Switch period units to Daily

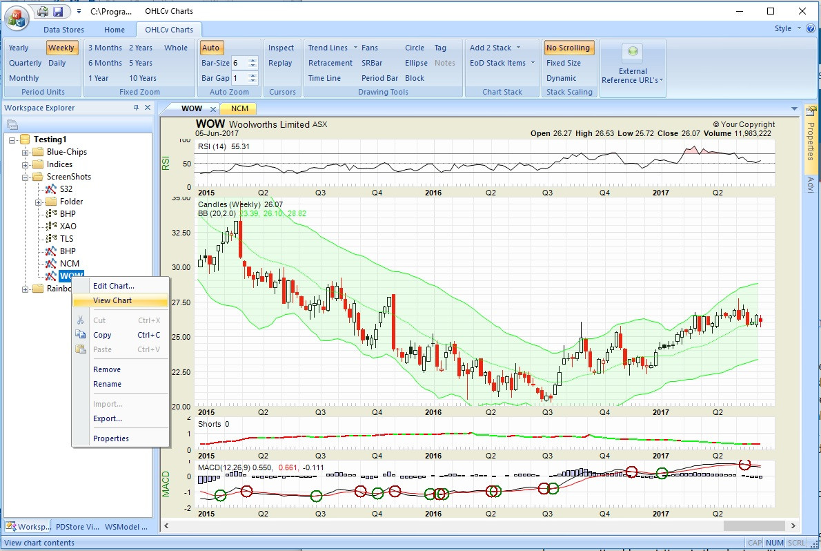(57, 63)
